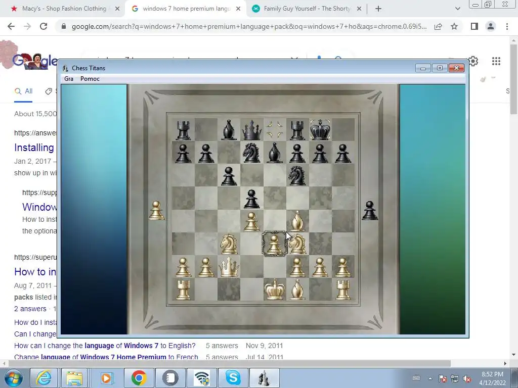Select the white knight on c3
This screenshot has height=388, width=518.
(x=229, y=244)
